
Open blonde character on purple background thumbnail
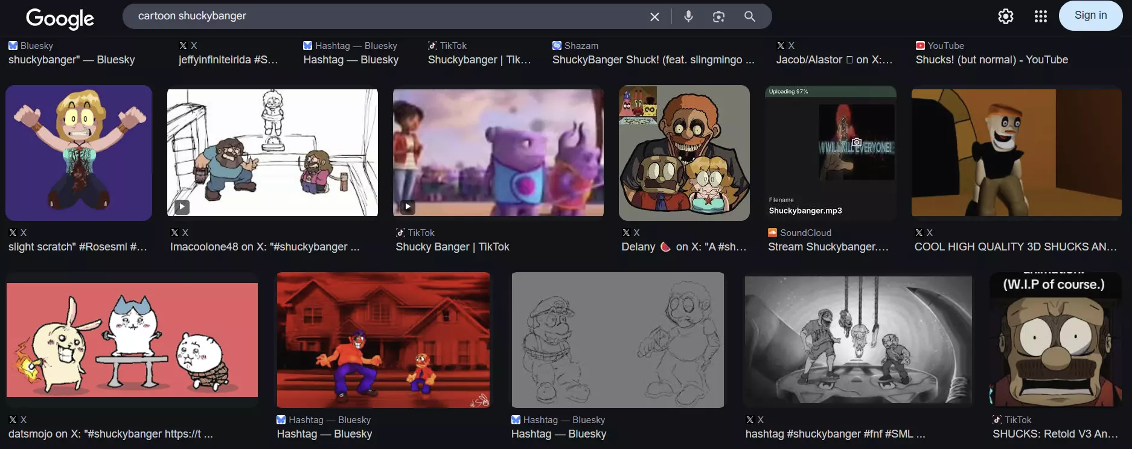[x=78, y=153]
